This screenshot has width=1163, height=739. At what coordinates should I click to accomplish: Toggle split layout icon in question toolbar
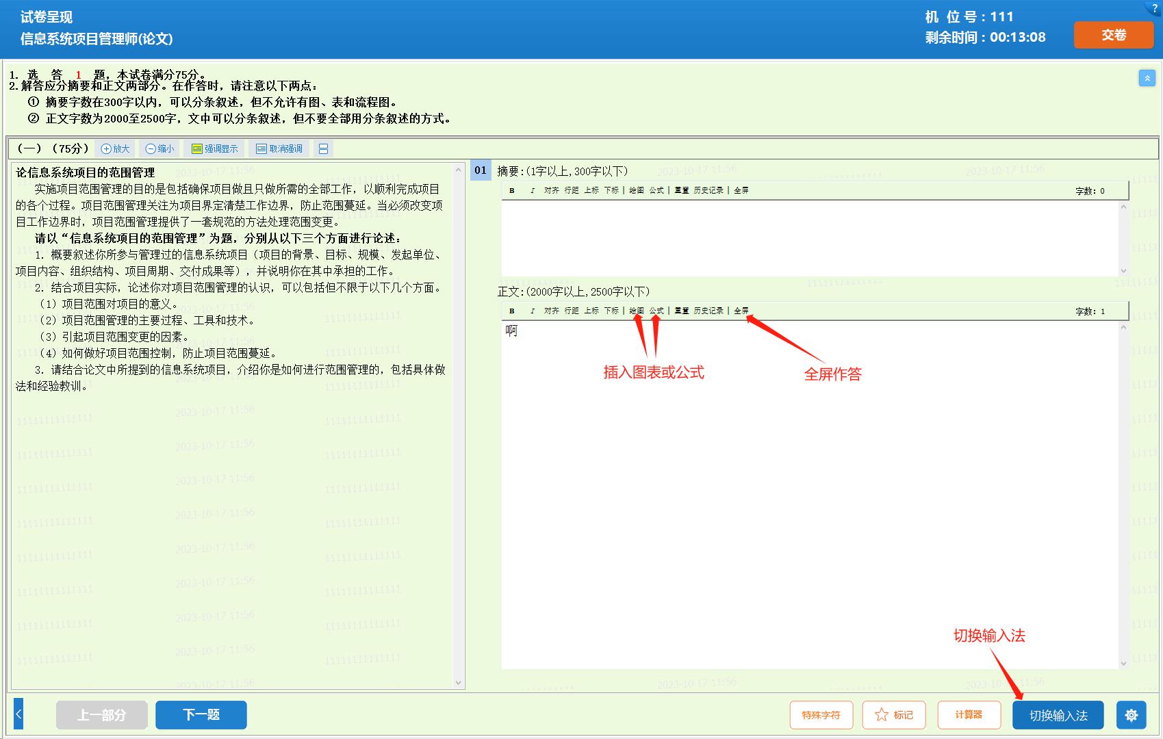[324, 148]
